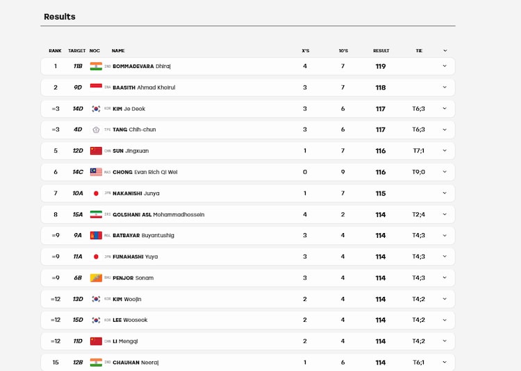This screenshot has width=521, height=371.
Task: Click Iran flag beside GOLSHANI ASL
Action: 96,214
